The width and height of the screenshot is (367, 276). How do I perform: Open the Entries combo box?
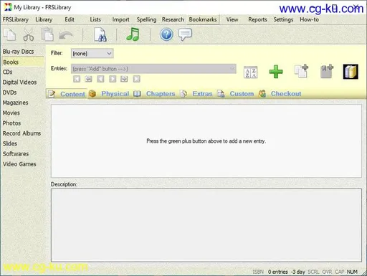click(153, 69)
